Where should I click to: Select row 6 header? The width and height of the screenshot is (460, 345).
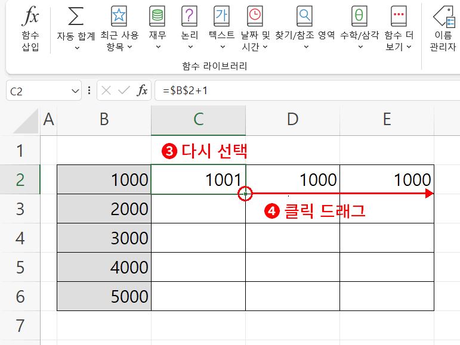pos(20,296)
